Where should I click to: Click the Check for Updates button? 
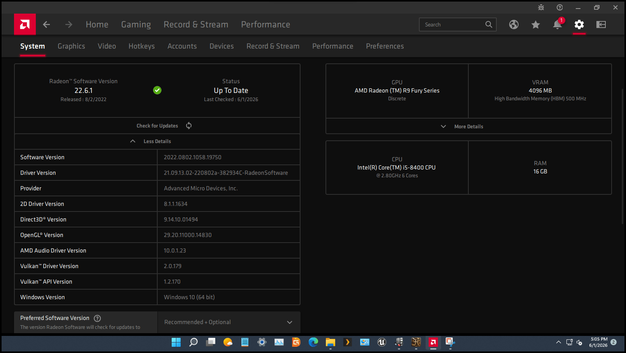(157, 126)
